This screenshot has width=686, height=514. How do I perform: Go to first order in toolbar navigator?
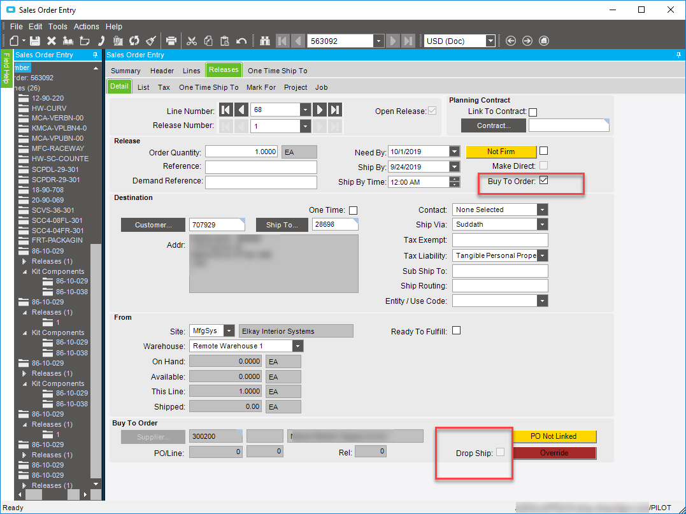pyautogui.click(x=282, y=41)
